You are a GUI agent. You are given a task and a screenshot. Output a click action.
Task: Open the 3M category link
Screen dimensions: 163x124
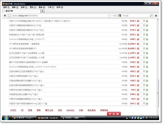[x=22, y=110]
